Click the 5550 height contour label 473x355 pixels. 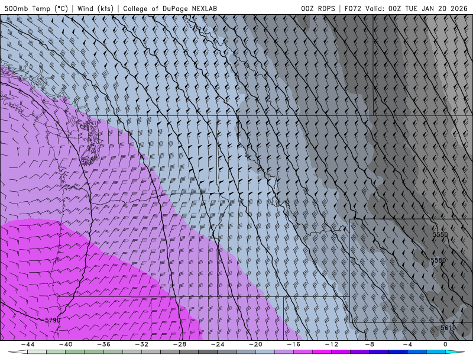tap(440, 234)
